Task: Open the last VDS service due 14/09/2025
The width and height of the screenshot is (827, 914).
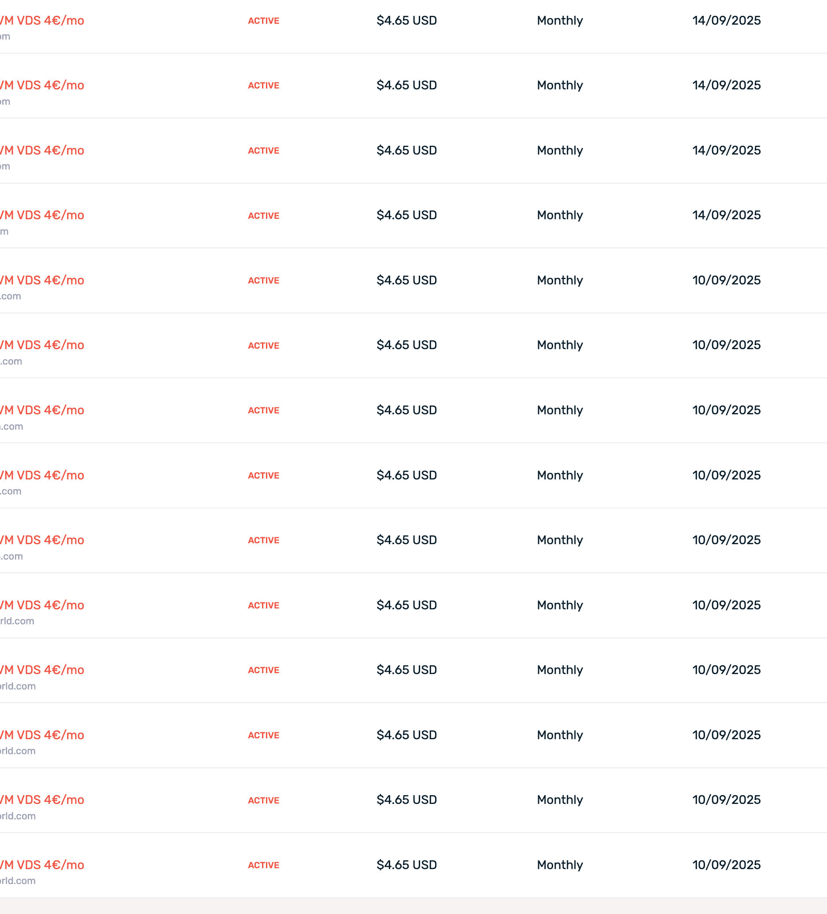Action: [x=42, y=215]
